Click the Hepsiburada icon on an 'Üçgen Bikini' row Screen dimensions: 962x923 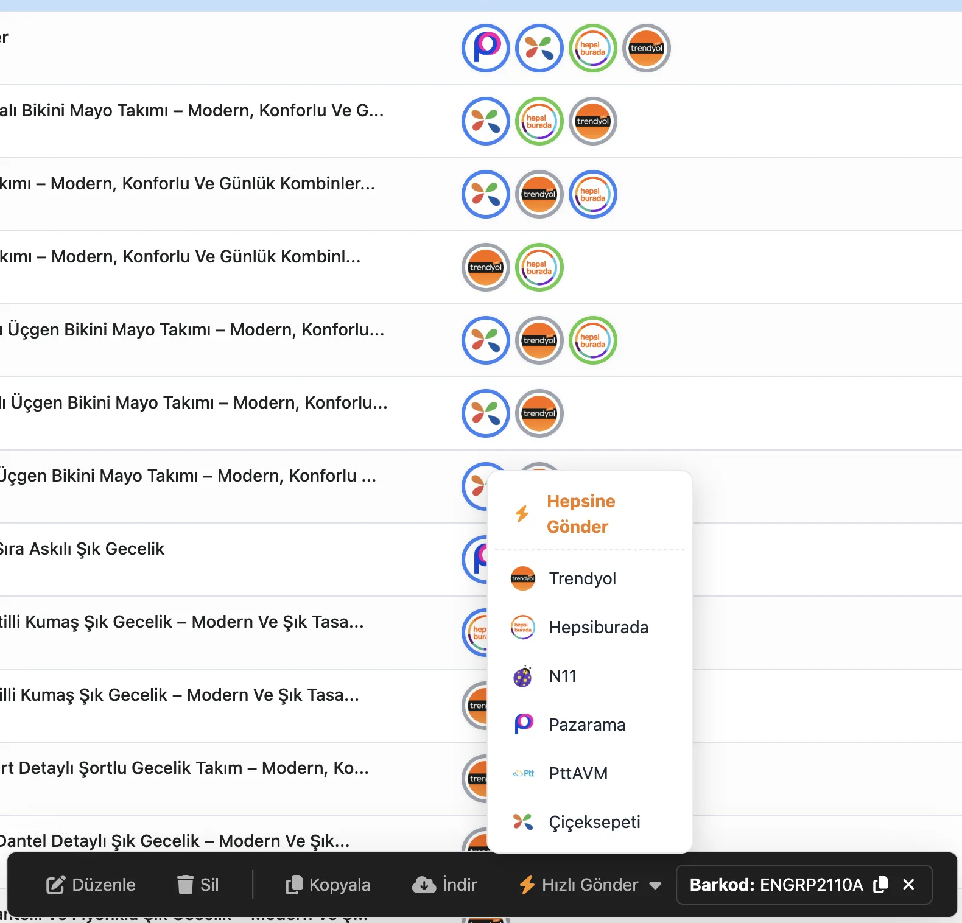pyautogui.click(x=593, y=340)
